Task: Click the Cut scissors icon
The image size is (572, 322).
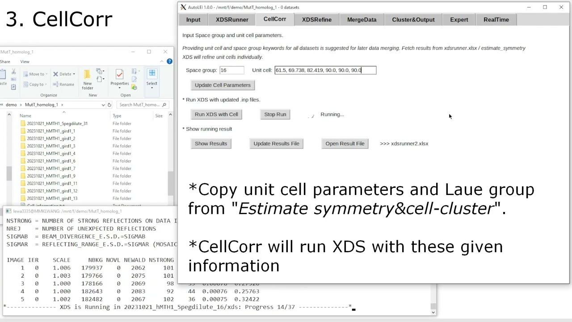Action: [13, 72]
